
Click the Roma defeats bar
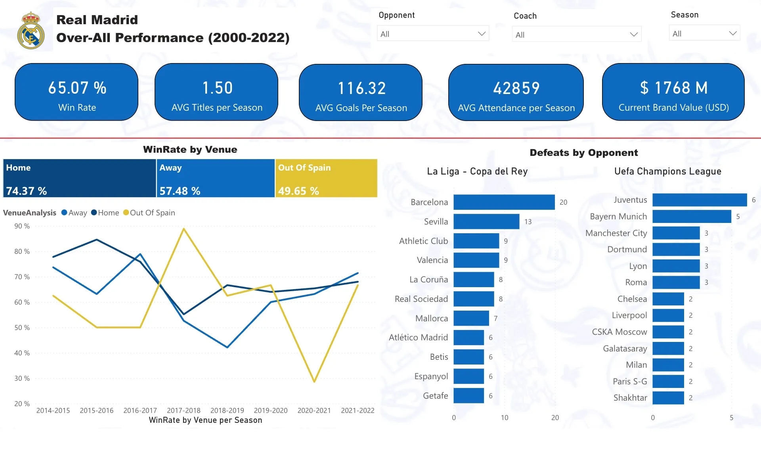tap(676, 282)
